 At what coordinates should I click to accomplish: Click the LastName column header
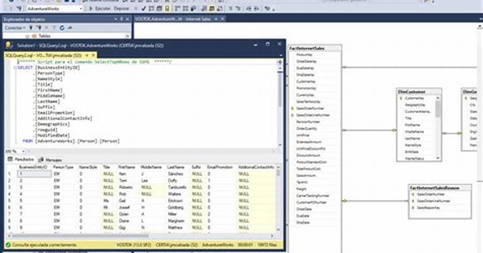[x=176, y=167]
